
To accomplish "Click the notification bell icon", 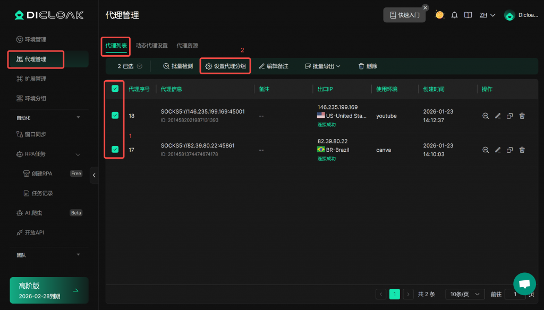I will pyautogui.click(x=454, y=15).
